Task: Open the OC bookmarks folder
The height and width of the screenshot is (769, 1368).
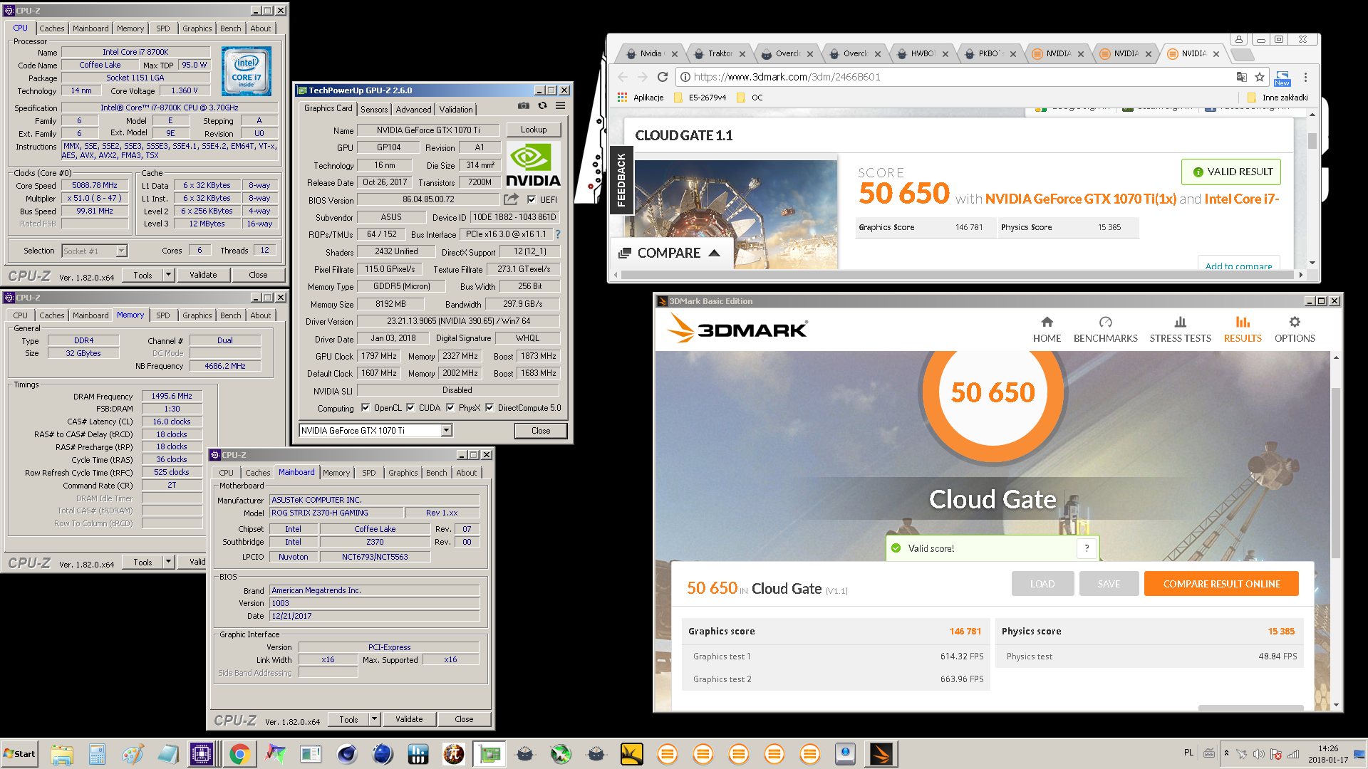Action: 750,98
